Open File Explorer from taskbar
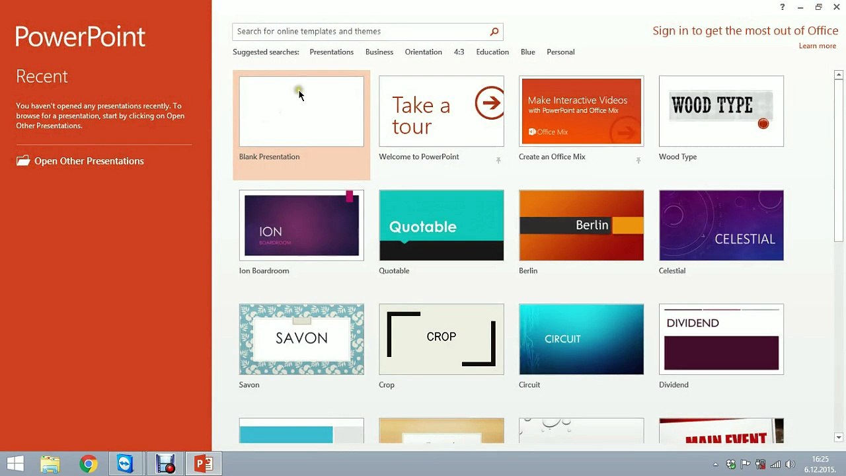This screenshot has width=846, height=476. coord(50,464)
